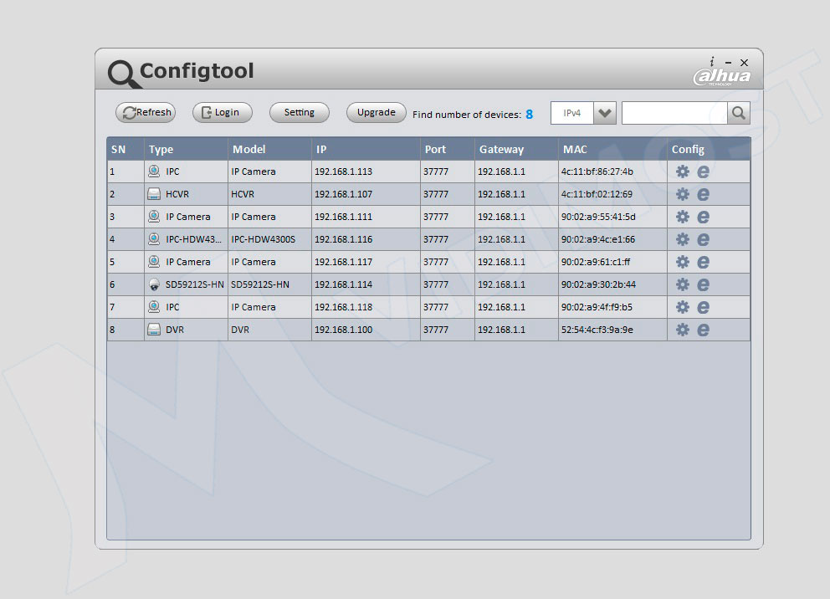
Task: Open the Setting dialog
Action: [299, 112]
